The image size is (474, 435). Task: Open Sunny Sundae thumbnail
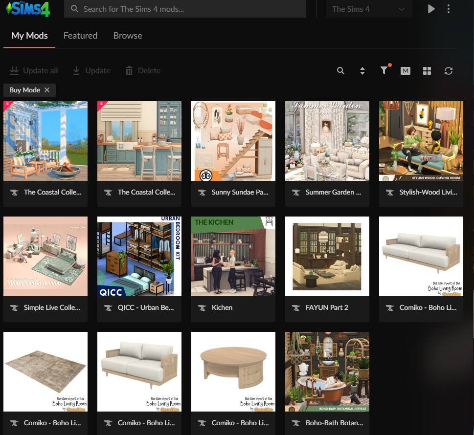pos(233,141)
